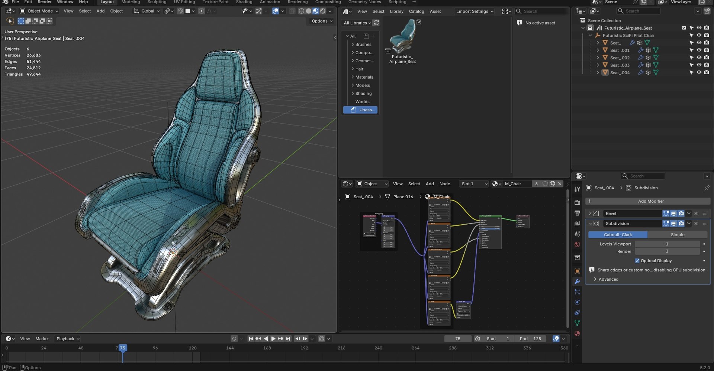This screenshot has width=714, height=371.
Task: Toggle selectability of Seat_.002
Action: [x=691, y=58]
